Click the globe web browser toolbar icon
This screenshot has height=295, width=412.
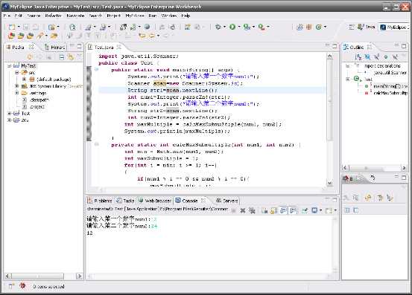click(148, 27)
